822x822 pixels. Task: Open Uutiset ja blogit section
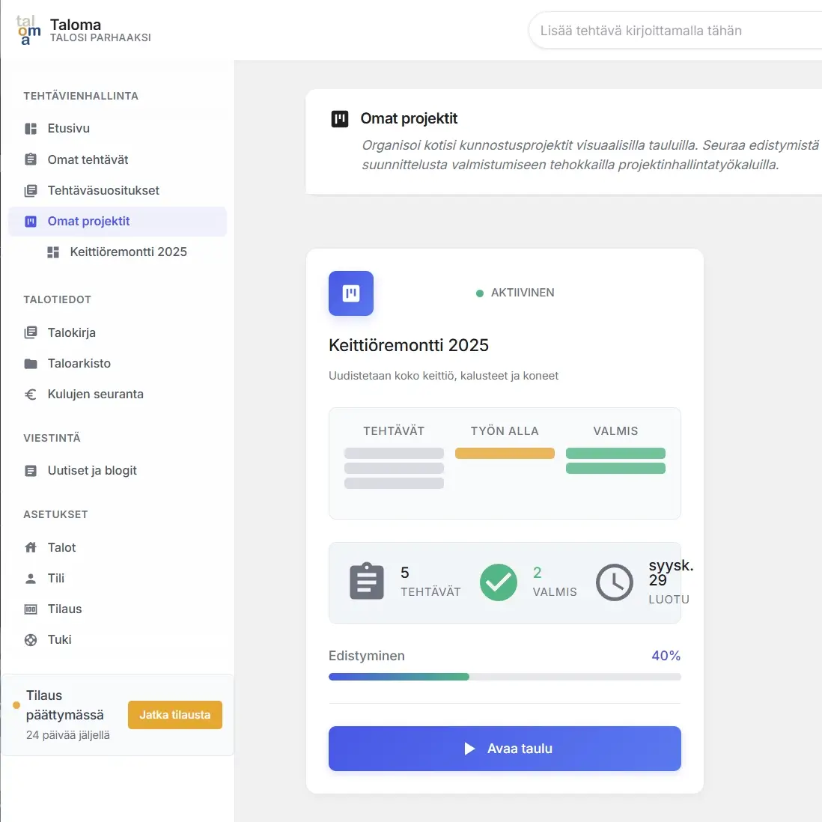(x=92, y=471)
